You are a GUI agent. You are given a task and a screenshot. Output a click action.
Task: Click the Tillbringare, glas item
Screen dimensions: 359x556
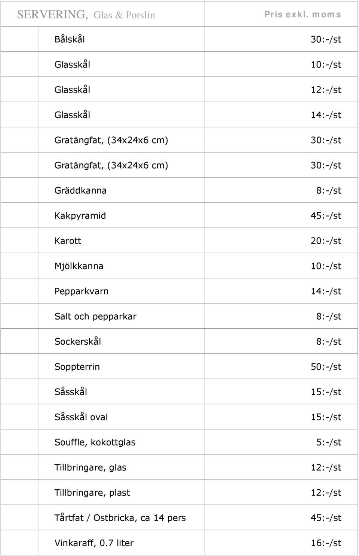click(x=90, y=467)
